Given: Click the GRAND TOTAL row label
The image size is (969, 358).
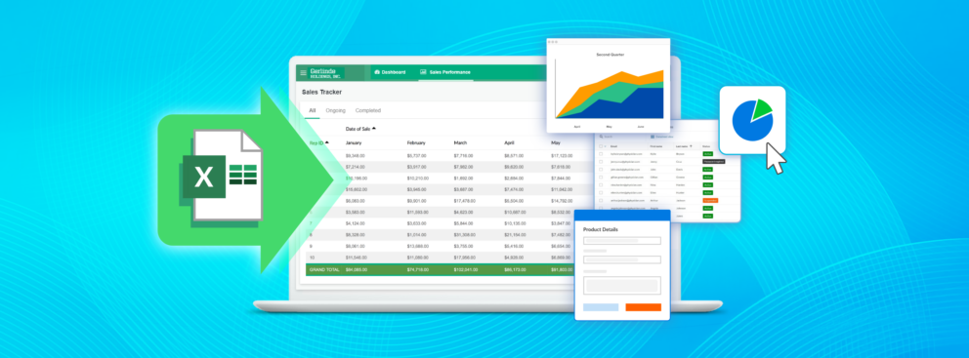Looking at the screenshot, I should pos(324,270).
